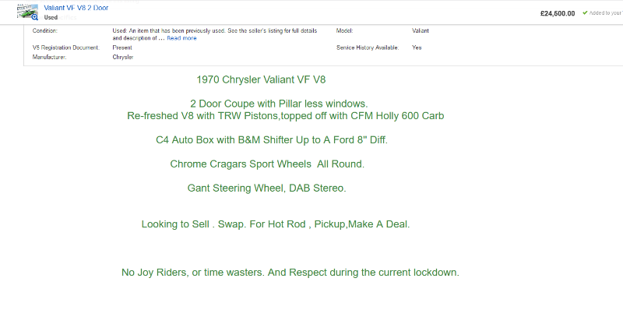Click the 'C4 Auto Box with B&M Shifter' line
The height and width of the screenshot is (324, 623).
coord(272,141)
